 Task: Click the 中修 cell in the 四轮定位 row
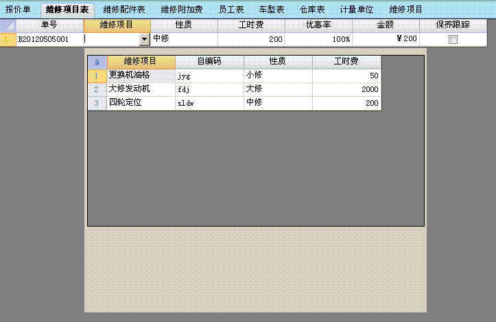click(x=278, y=103)
